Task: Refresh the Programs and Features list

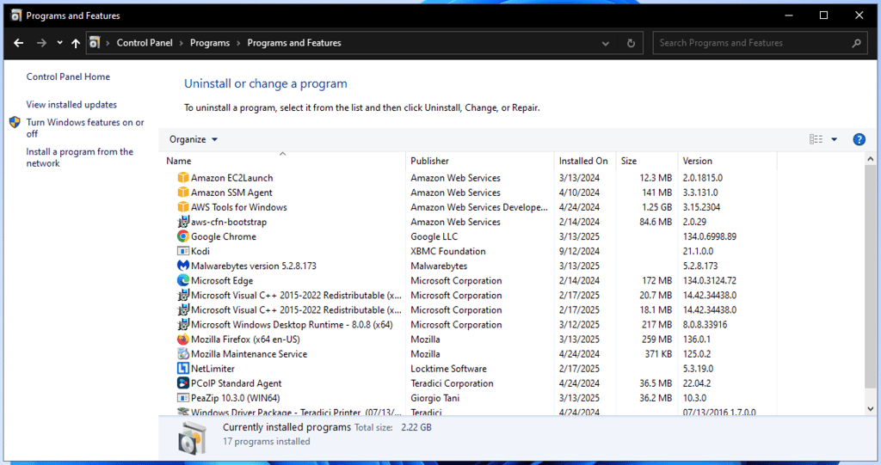Action: click(x=631, y=43)
